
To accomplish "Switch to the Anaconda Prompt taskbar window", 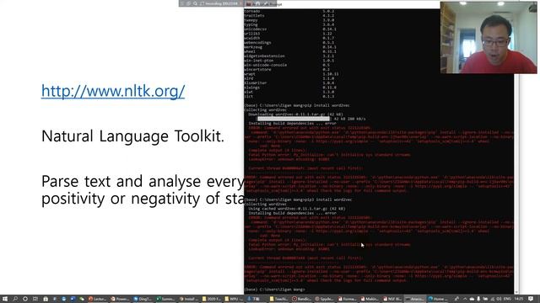I will (415, 299).
